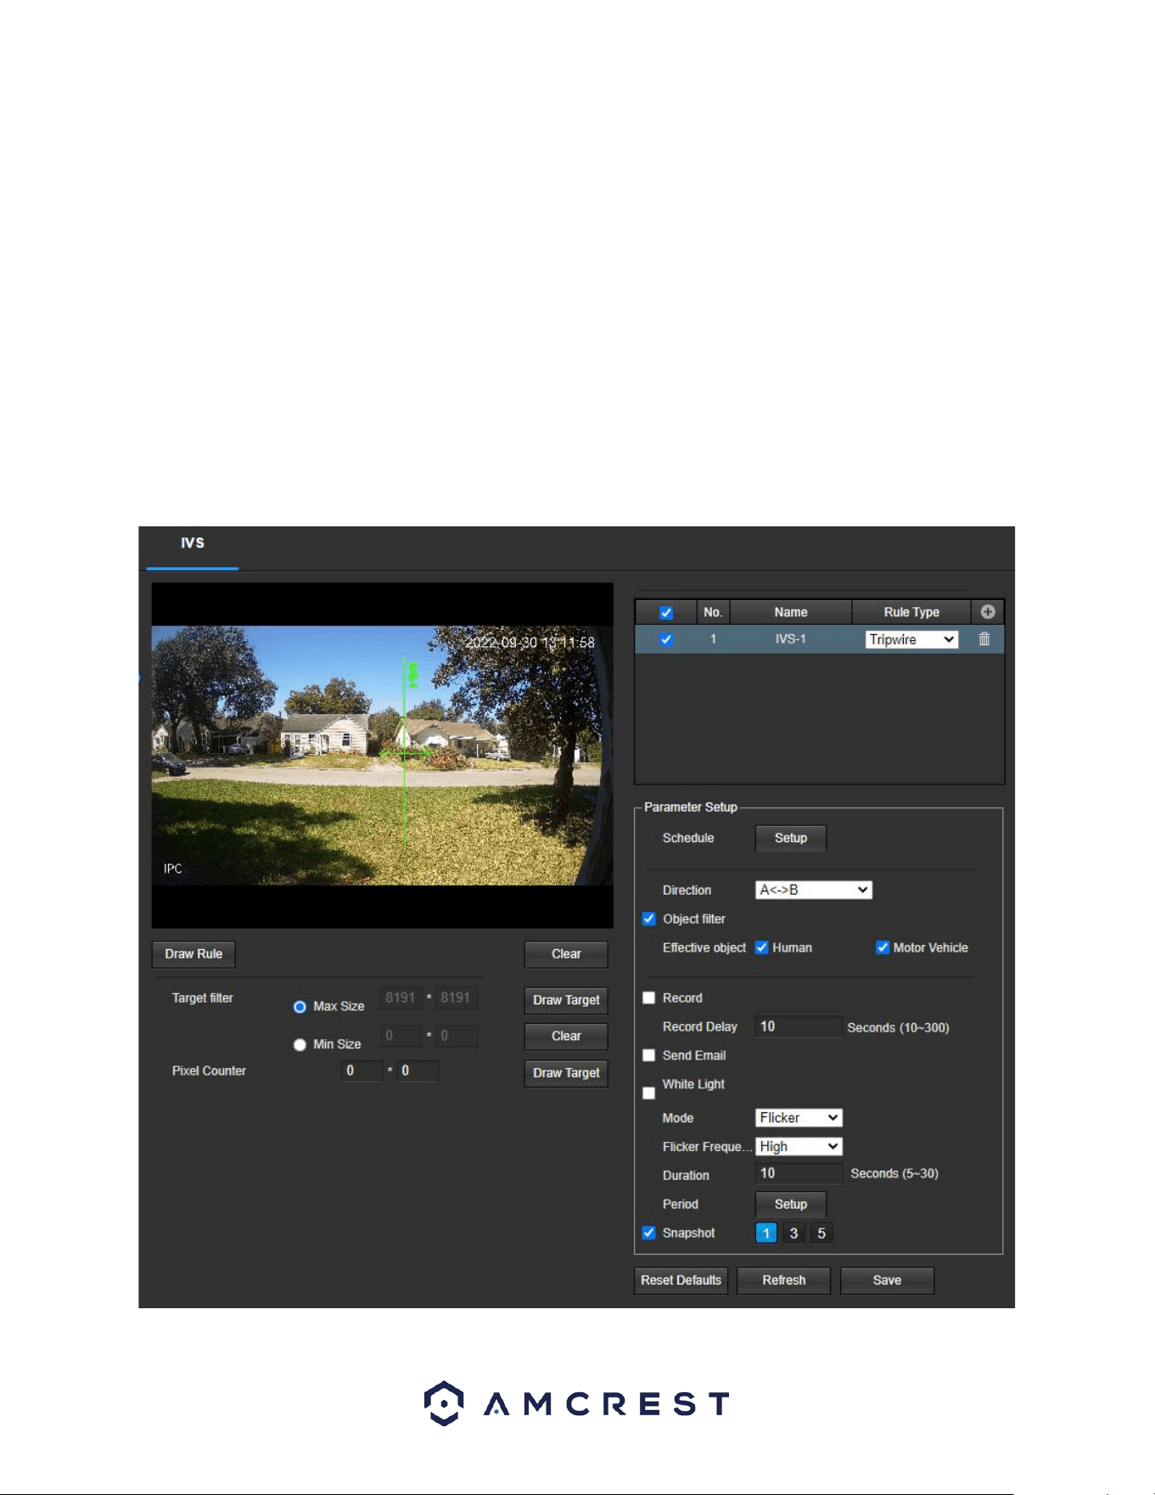The height and width of the screenshot is (1495, 1155).
Task: Select the Min Size radio button
Action: (x=300, y=1044)
